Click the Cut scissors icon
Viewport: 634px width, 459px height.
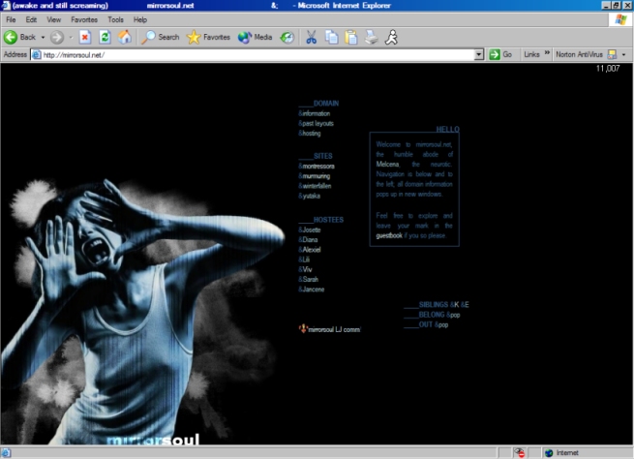click(311, 37)
